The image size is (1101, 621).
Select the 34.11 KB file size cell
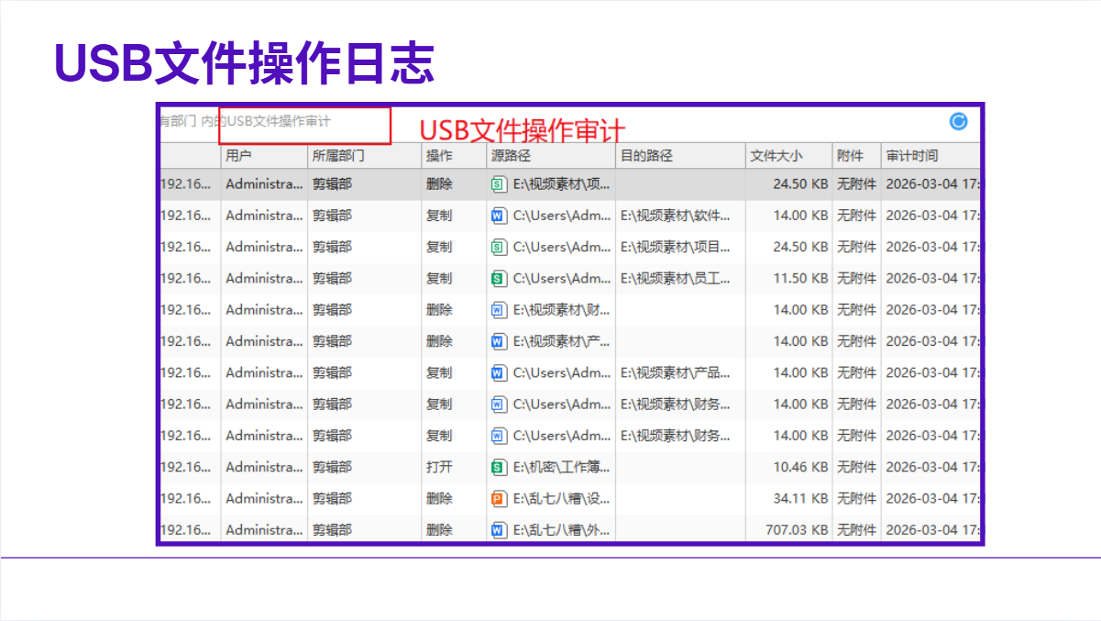click(800, 499)
